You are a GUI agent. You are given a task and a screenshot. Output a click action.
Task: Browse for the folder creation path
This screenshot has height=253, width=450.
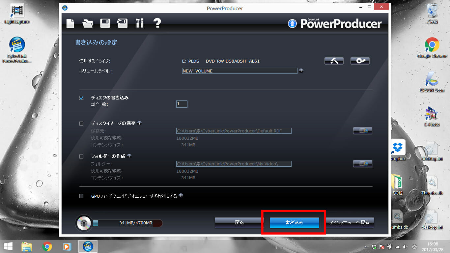(362, 163)
